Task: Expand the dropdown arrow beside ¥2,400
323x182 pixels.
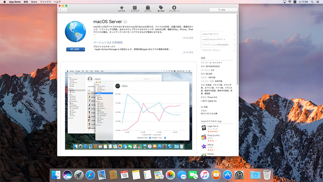Action: [x=84, y=49]
